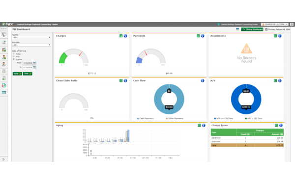Click the patient arrow icon in sidebar

pyautogui.click(x=4, y=64)
